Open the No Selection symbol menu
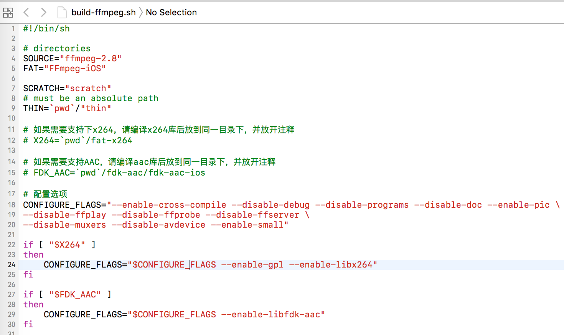The width and height of the screenshot is (564, 335). point(171,13)
